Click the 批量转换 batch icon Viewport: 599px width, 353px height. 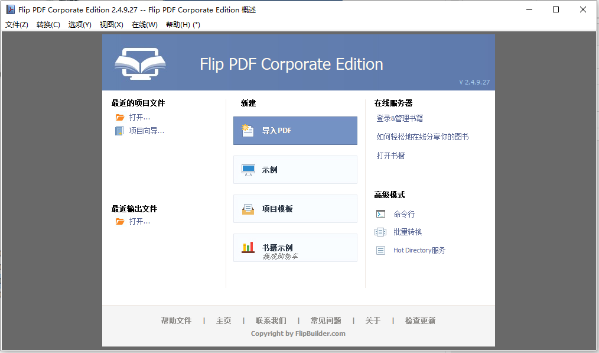[380, 232]
